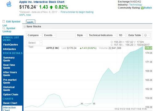154x111 pixels.
Task: Open the Style dropdown menu
Action: [x=81, y=35]
